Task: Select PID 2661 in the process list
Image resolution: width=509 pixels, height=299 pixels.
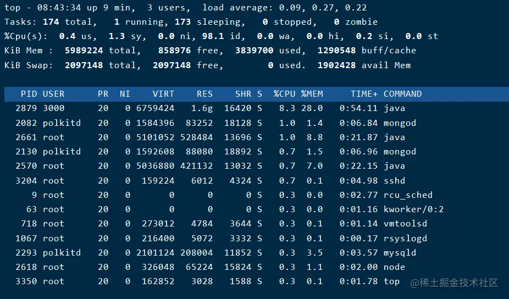Action: [26, 137]
